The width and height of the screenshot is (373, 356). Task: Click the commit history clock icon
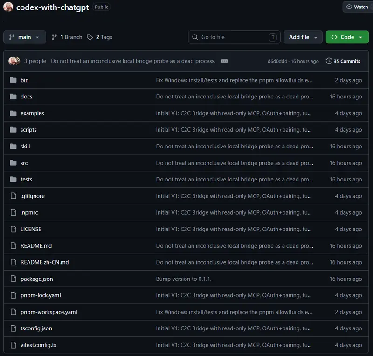coord(329,61)
